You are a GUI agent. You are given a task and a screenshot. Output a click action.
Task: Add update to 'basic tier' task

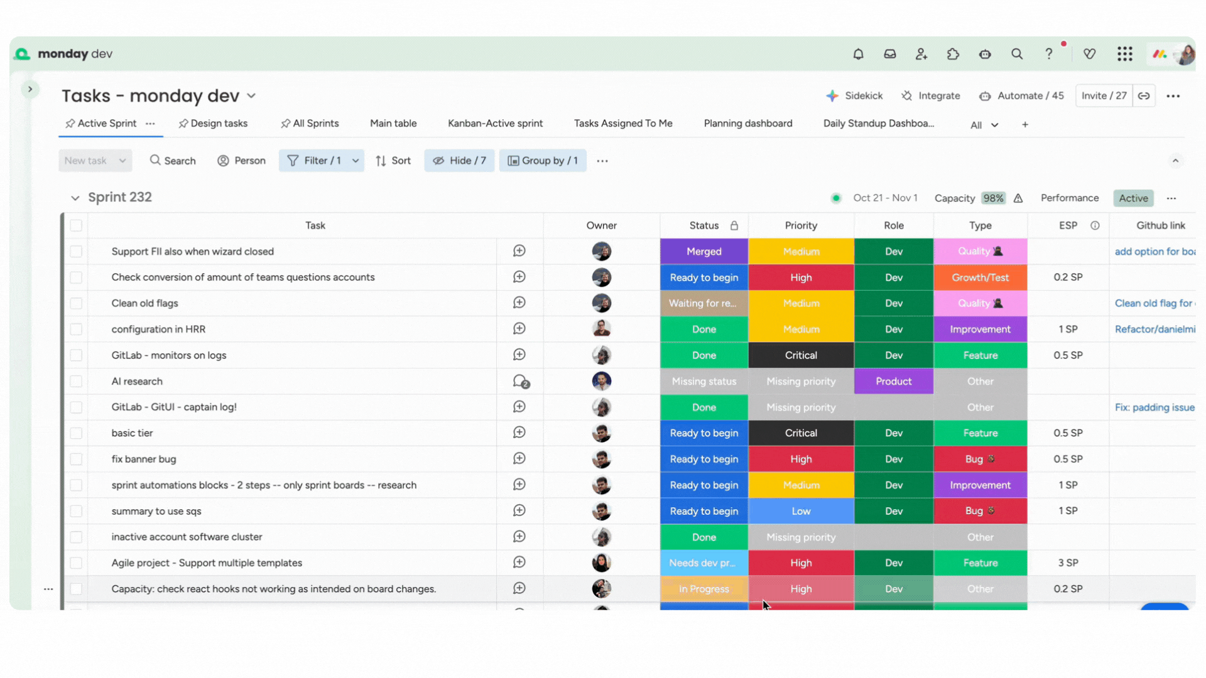519,433
